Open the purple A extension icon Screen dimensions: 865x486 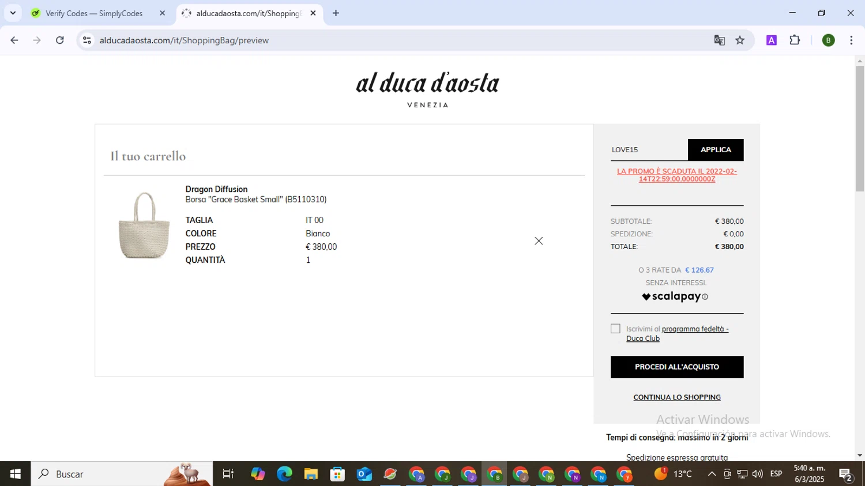[x=772, y=40]
